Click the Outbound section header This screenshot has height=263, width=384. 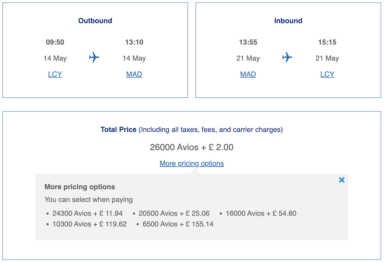[x=95, y=21]
